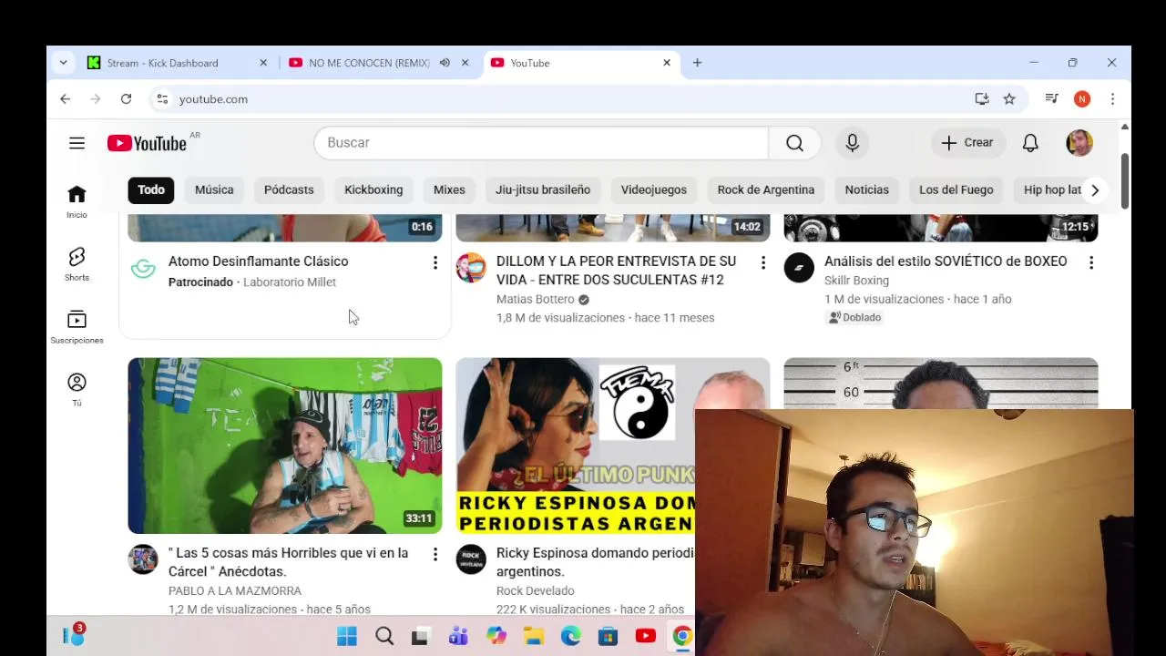The width and height of the screenshot is (1166, 656).
Task: Mute the NO ME CONOCEN tab audio
Action: click(x=445, y=63)
